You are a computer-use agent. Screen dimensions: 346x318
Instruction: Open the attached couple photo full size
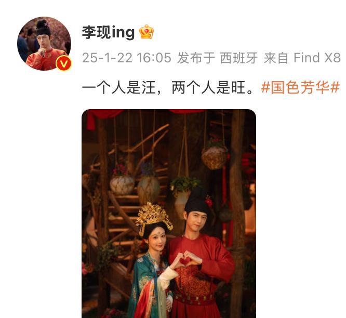(169, 214)
